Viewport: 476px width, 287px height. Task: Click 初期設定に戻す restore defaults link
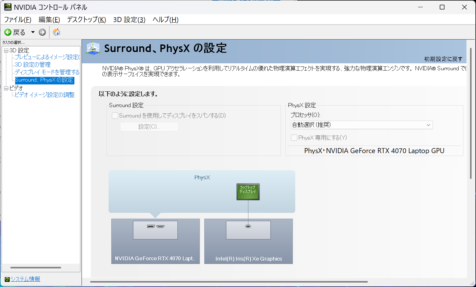[443, 59]
